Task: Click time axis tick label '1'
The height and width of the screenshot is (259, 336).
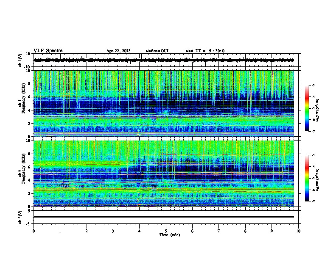Action: pos(60,231)
